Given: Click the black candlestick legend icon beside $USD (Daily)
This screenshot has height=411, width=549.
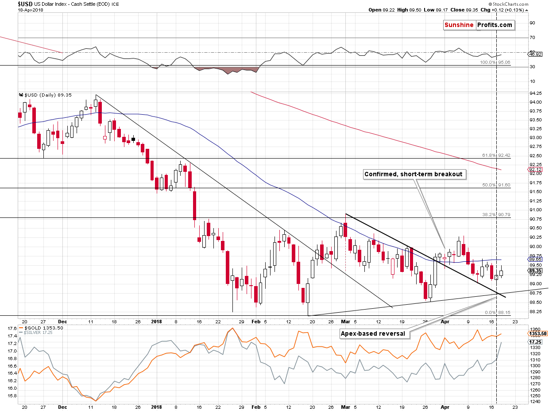Looking at the screenshot, I should [20, 95].
